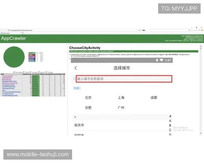Click the wifi icon in the phone status bar

[x=161, y=60]
